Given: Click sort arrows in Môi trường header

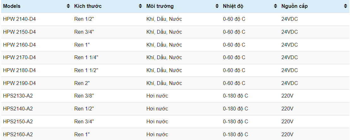Looking at the screenshot, I should point(217,6).
